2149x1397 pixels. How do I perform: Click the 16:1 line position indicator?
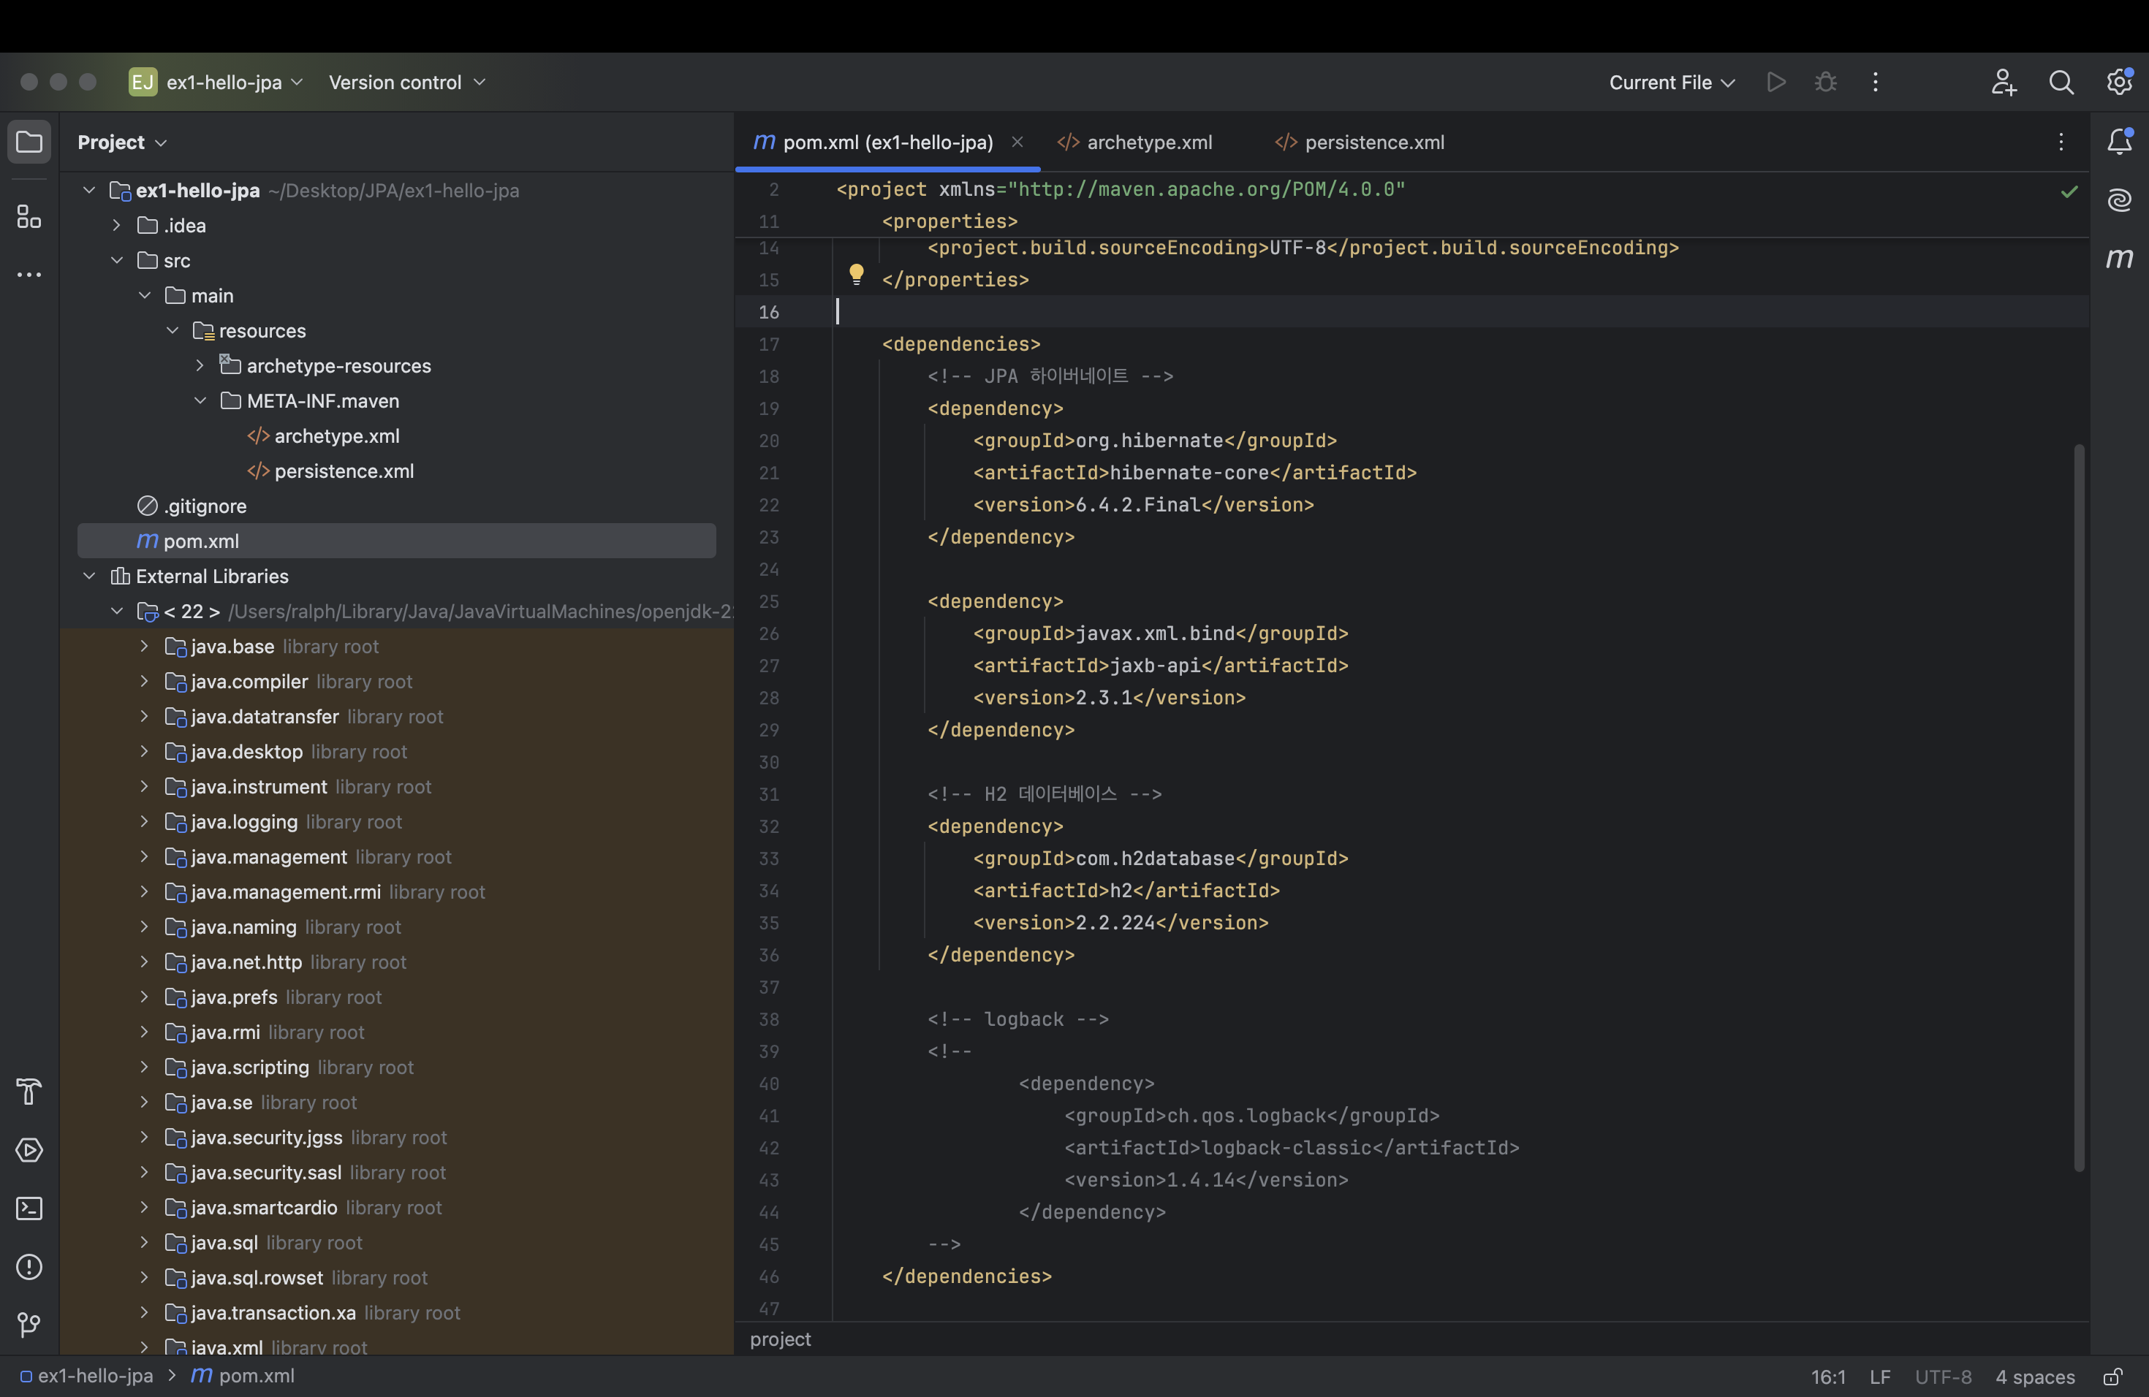(1827, 1377)
